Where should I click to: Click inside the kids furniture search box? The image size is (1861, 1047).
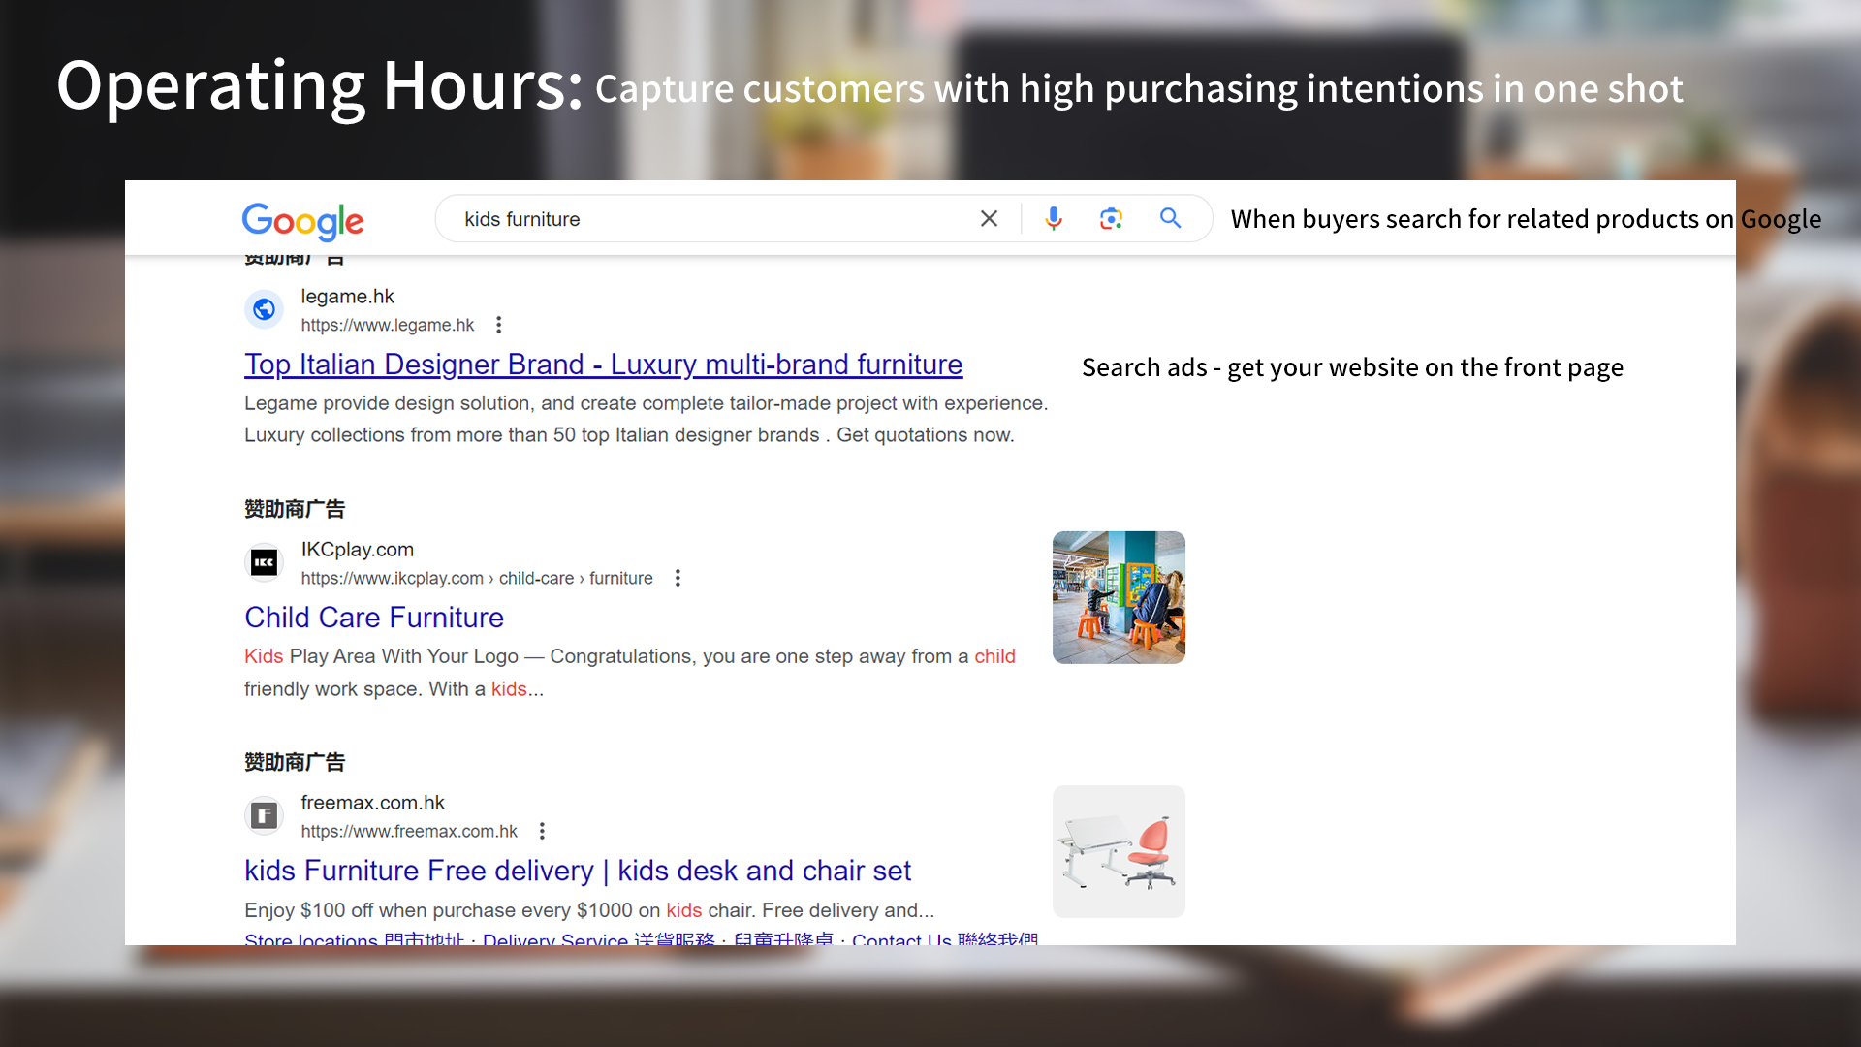[x=678, y=218]
